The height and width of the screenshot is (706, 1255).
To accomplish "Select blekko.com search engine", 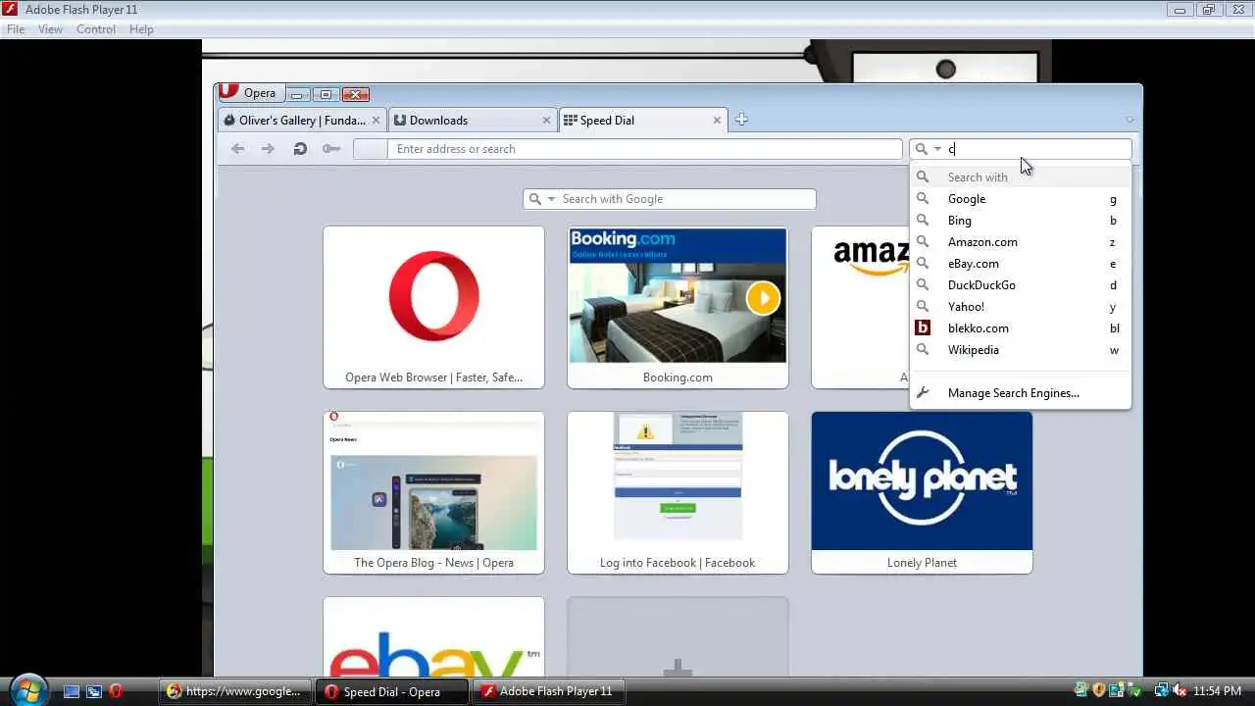I will 1021,328.
